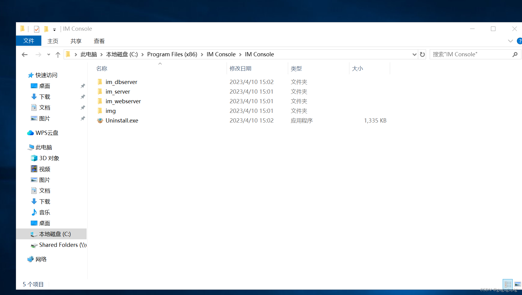Viewport: 522px width, 295px height.
Task: Go forward with the right arrow
Action: click(38, 54)
